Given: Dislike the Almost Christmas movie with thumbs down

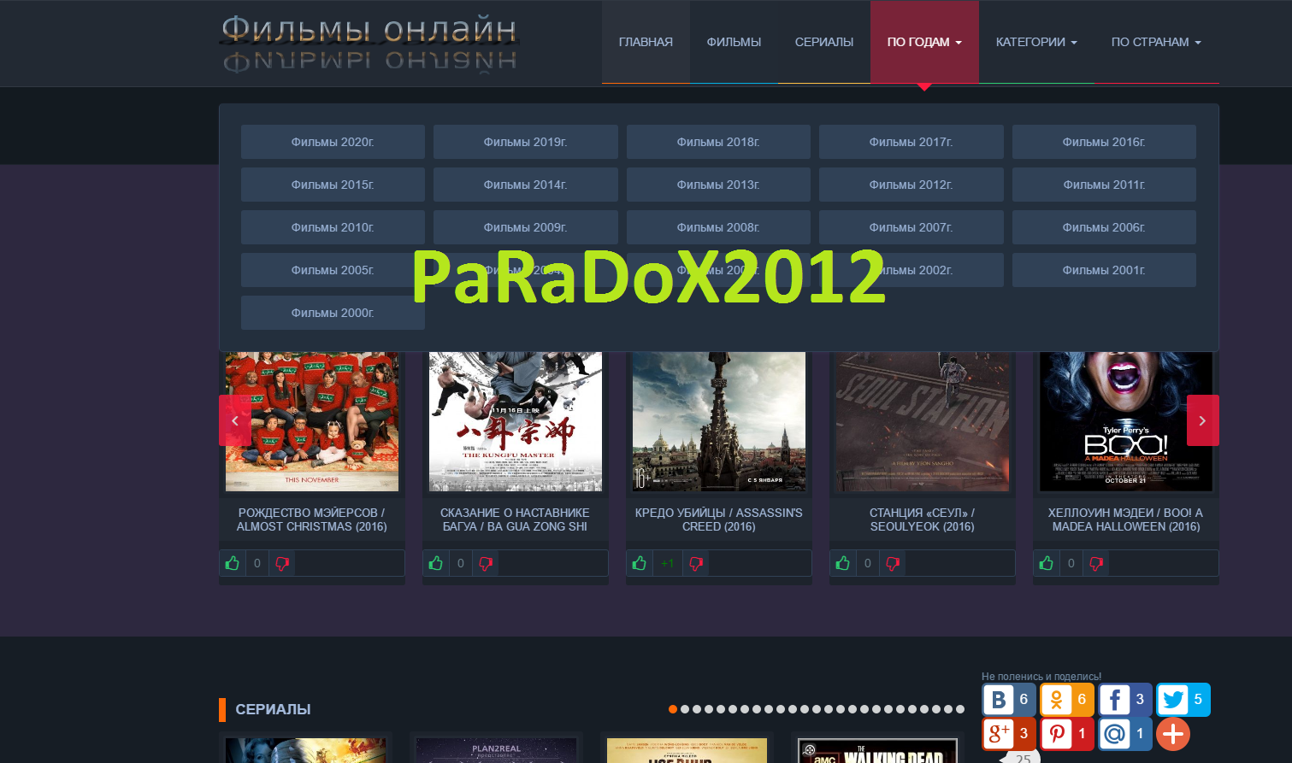Looking at the screenshot, I should pos(282,563).
